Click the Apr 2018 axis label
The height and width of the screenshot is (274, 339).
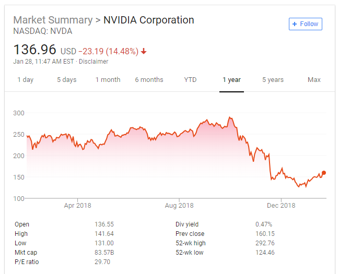(77, 205)
